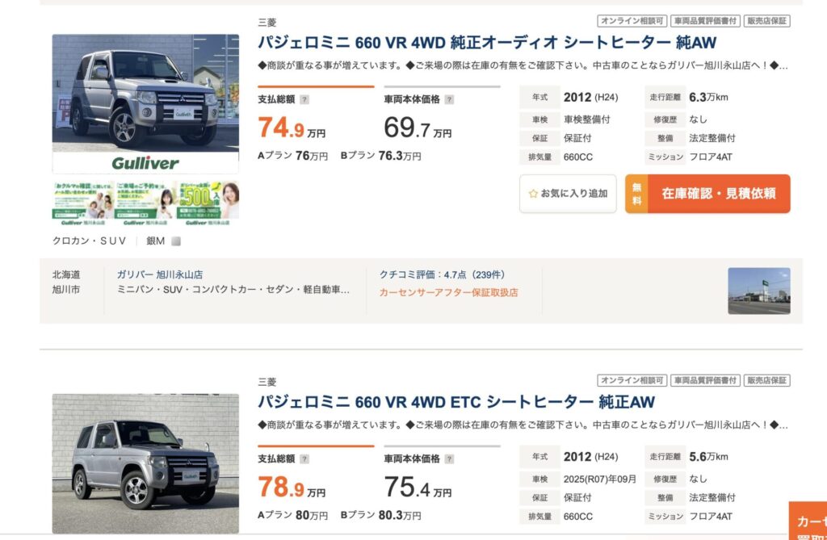This screenshot has width=827, height=540.
Task: Click second listing's オンライン相談可 tag
Action: click(x=632, y=380)
